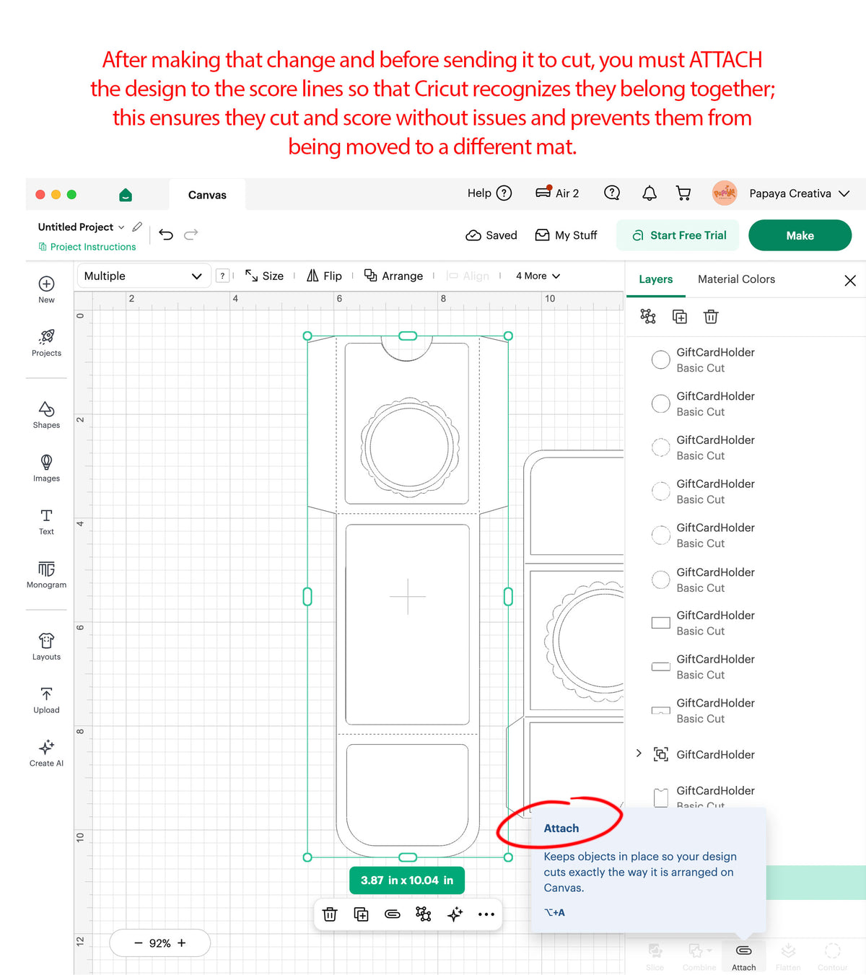
Task: Open the Multiple operation dropdown
Action: coord(143,276)
